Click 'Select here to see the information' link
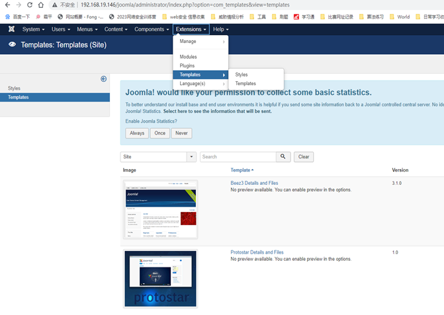The height and width of the screenshot is (315, 444). coord(218,112)
